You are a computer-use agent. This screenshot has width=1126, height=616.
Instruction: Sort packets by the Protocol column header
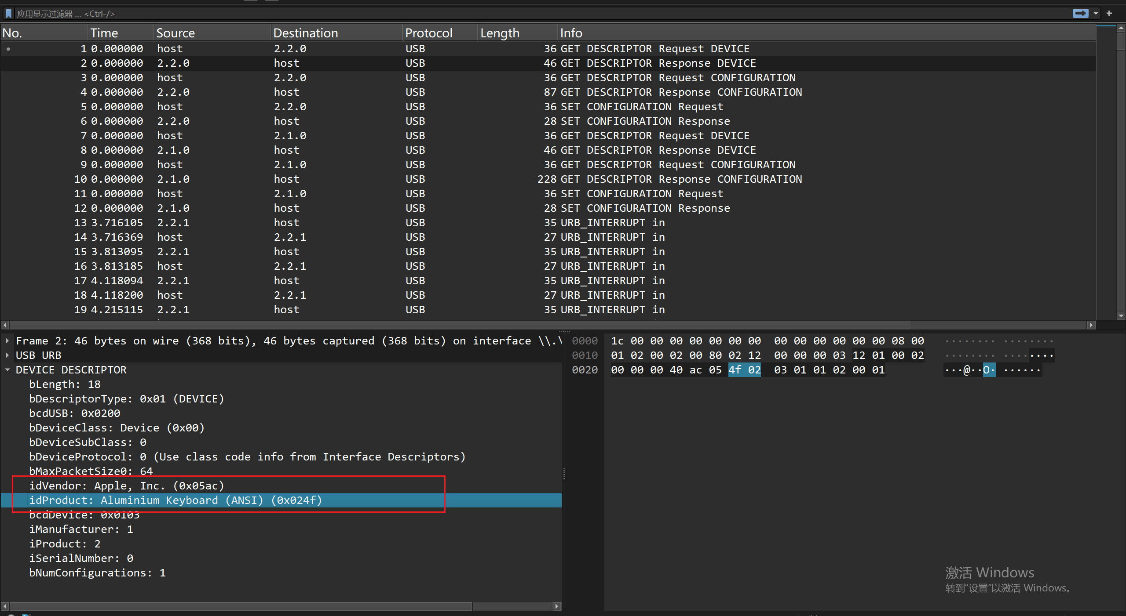[x=428, y=33]
